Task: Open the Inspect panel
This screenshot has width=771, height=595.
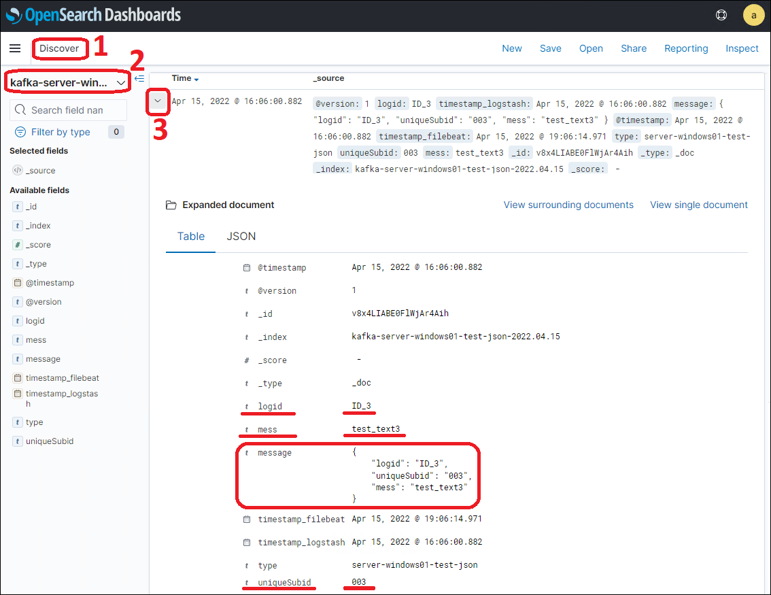Action: (x=742, y=48)
